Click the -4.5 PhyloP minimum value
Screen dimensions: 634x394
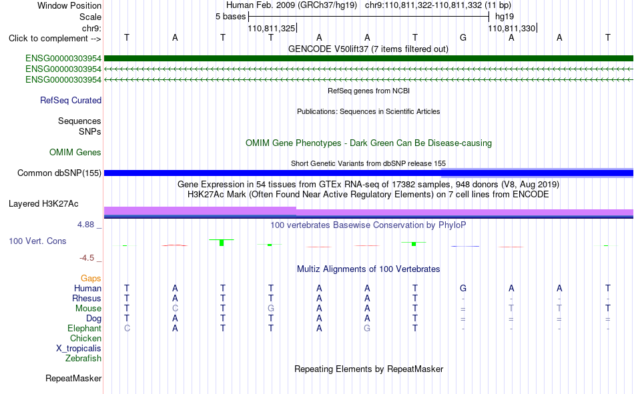point(87,258)
